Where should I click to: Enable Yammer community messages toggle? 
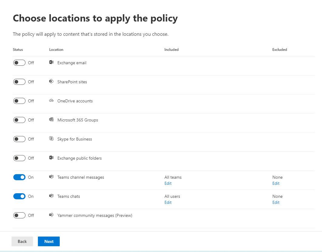tap(19, 215)
